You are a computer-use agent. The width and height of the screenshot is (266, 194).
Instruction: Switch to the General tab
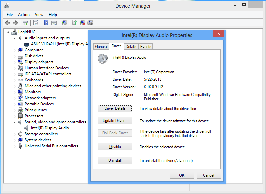pos(101,47)
